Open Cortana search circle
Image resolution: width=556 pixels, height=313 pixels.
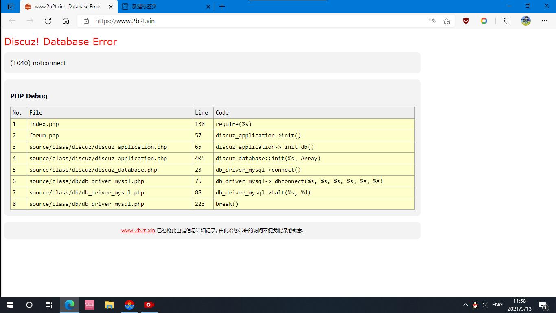(x=29, y=305)
